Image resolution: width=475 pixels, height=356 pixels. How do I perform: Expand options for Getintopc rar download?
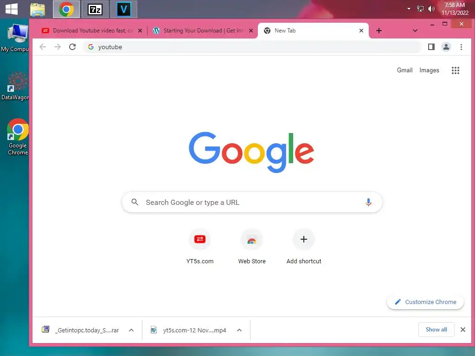[131, 330]
